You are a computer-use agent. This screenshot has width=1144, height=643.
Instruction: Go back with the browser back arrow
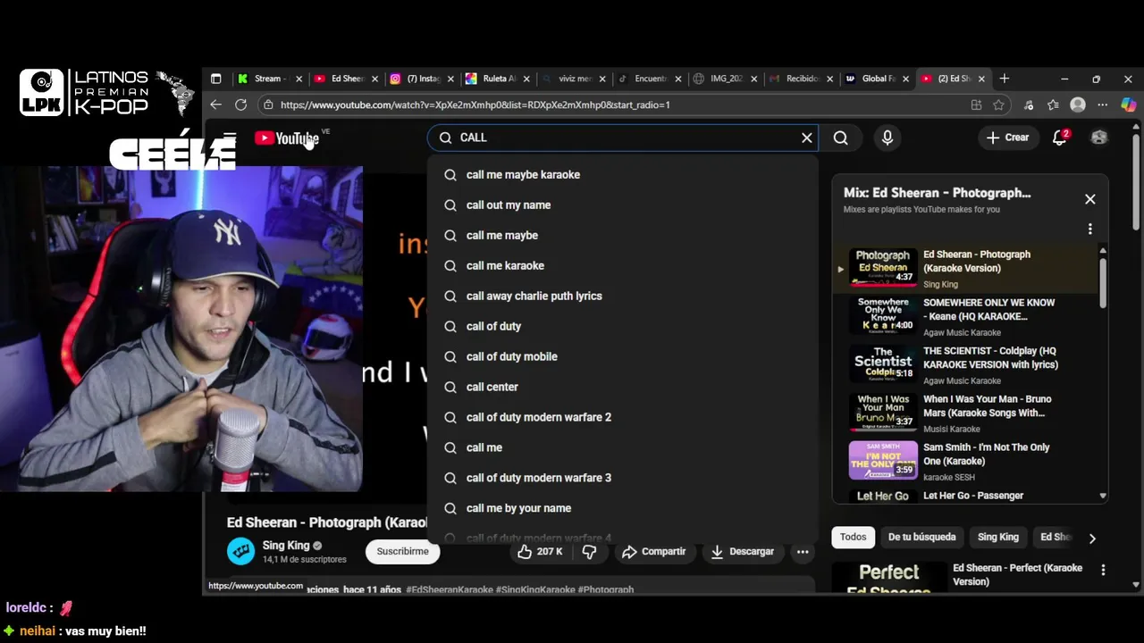tap(215, 104)
